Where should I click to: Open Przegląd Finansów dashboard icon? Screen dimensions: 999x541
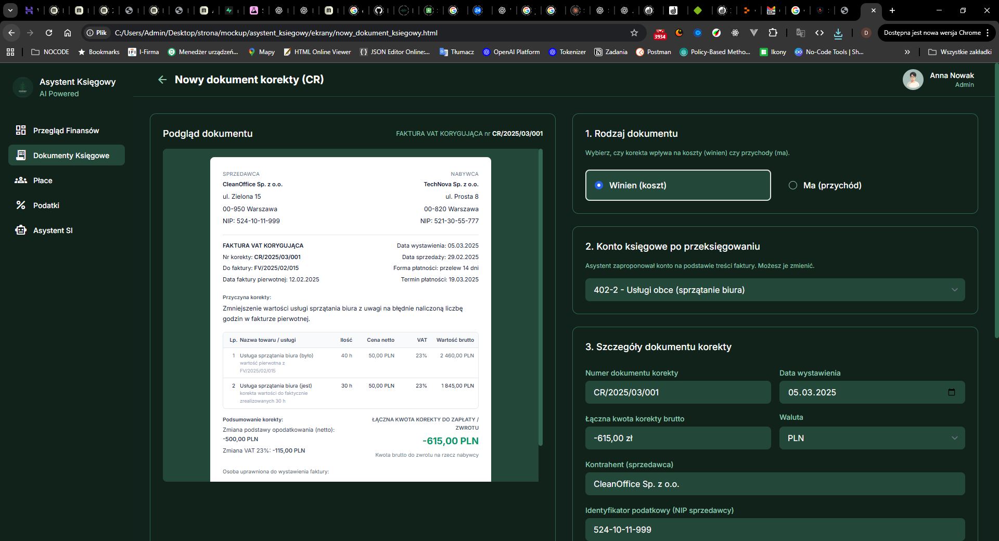click(x=21, y=130)
